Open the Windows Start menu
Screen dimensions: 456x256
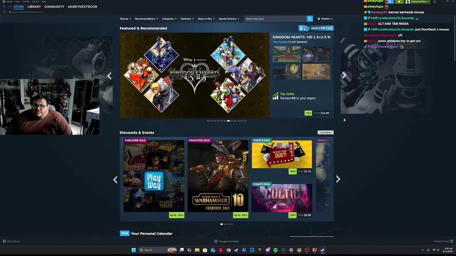134,250
